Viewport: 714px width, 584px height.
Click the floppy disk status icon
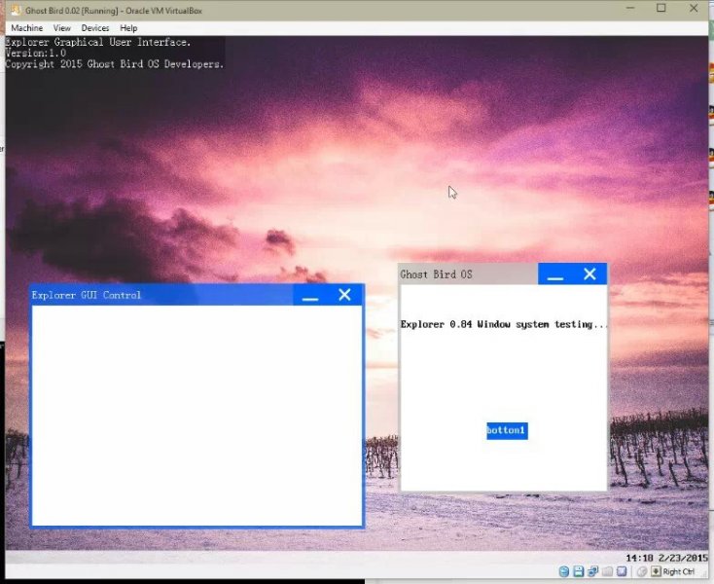tap(579, 571)
